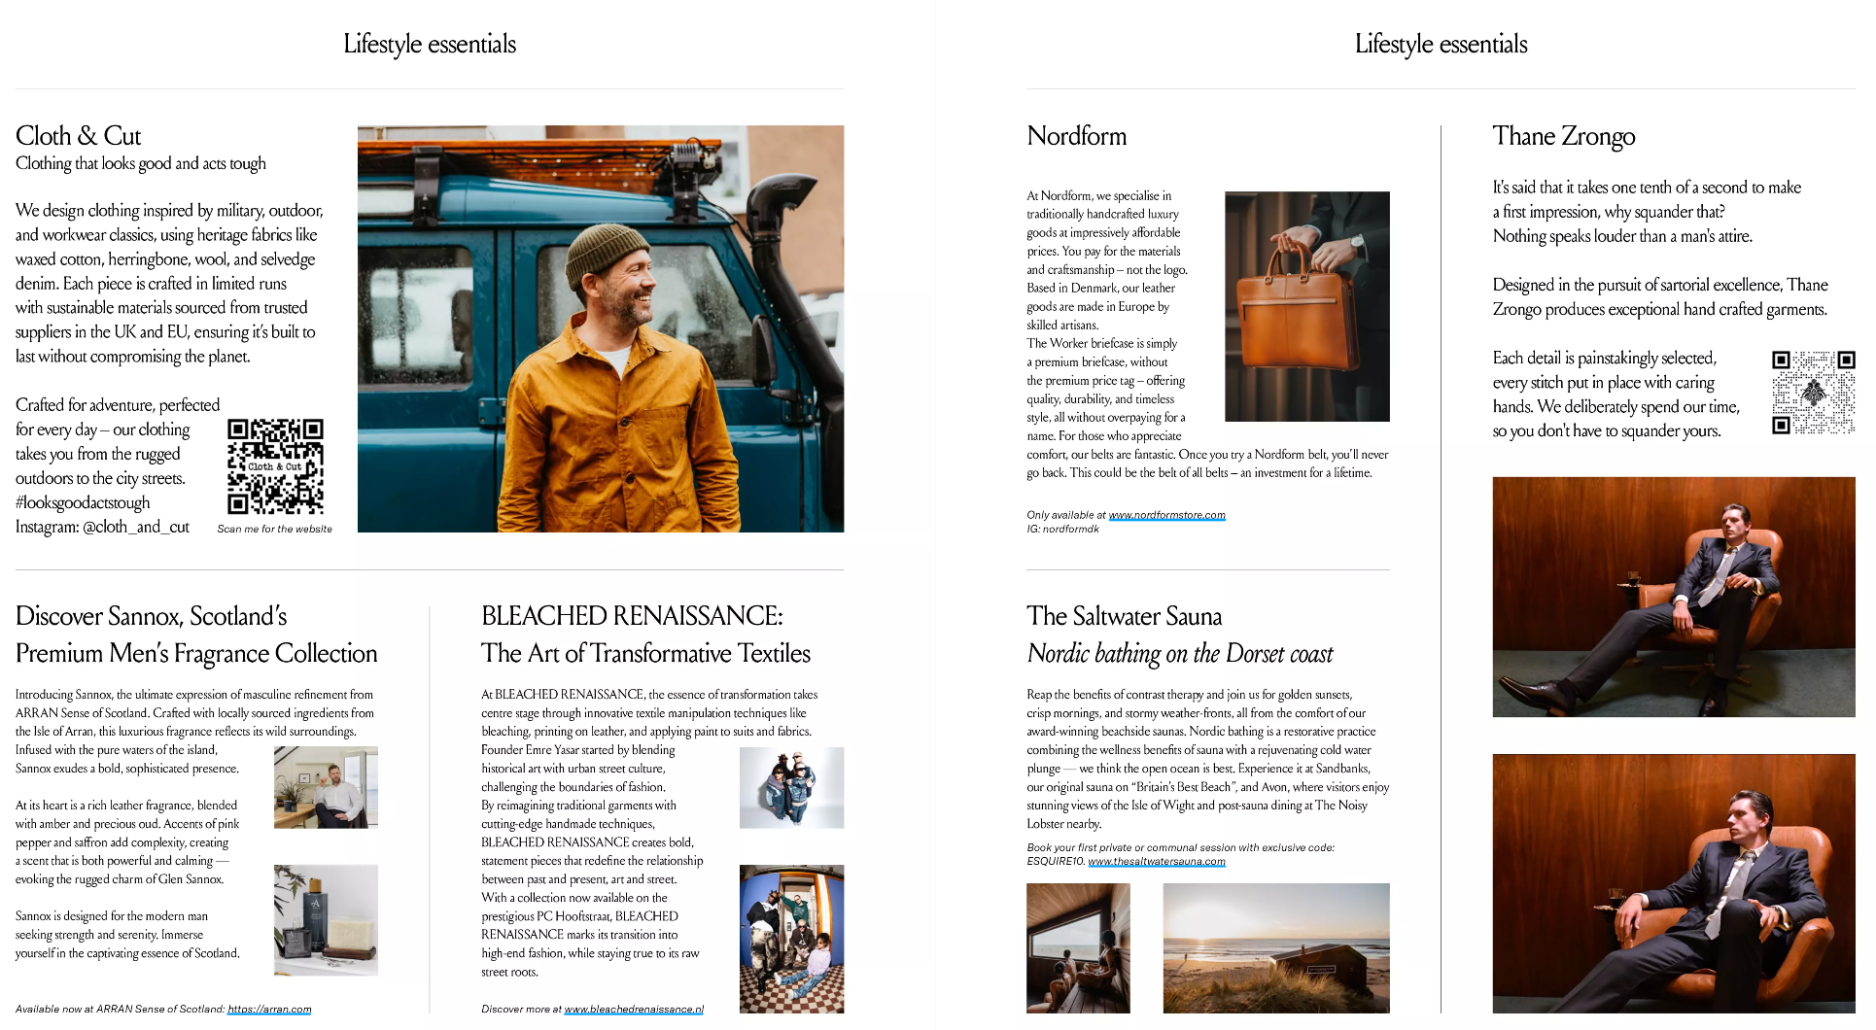Screen dimensions: 1876x1030
Task: Open the www.nordformstore.com link
Action: [1166, 515]
